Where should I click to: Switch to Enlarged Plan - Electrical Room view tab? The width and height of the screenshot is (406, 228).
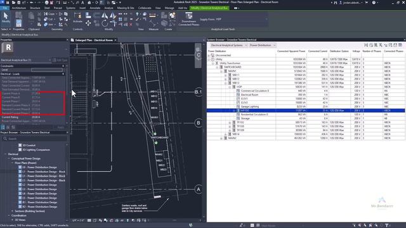click(x=94, y=40)
